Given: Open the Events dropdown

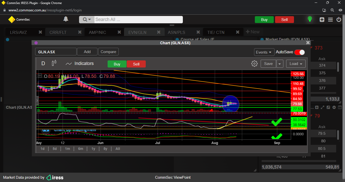Looking at the screenshot, I should click(x=264, y=52).
